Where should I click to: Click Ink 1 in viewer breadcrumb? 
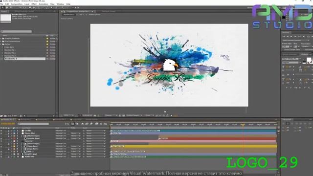(82, 15)
